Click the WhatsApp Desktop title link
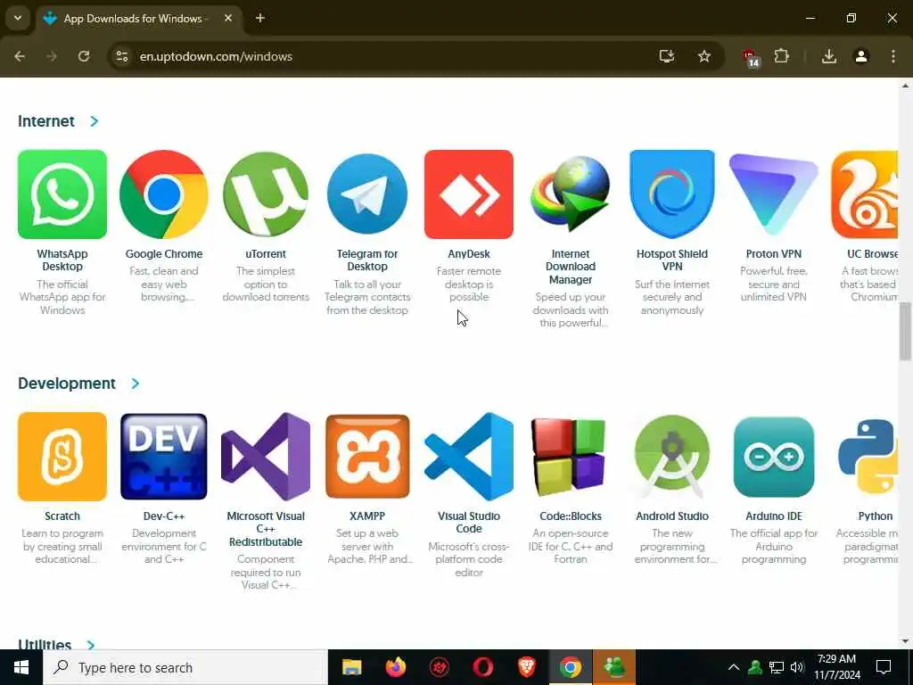913x685 pixels. point(62,260)
